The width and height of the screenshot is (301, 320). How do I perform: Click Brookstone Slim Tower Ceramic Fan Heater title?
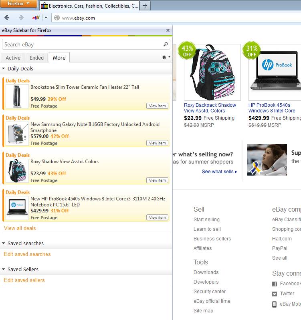(85, 87)
